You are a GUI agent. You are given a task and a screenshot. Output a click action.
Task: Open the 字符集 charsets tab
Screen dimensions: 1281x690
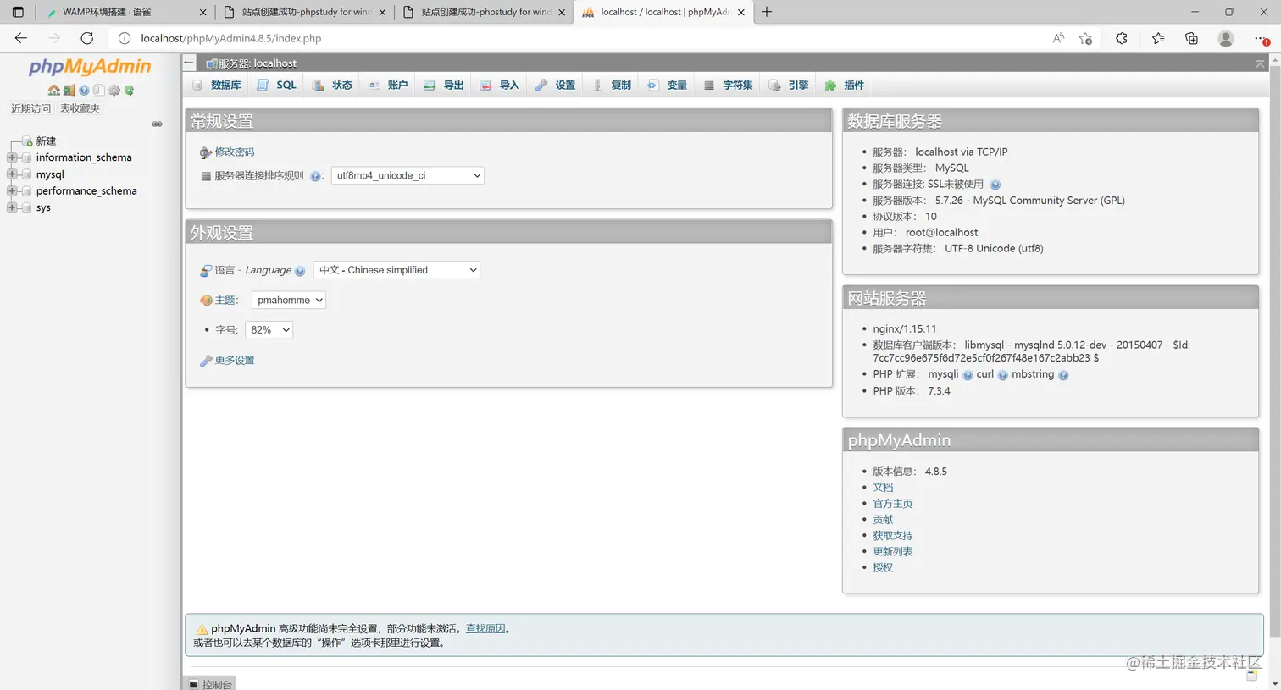(x=729, y=86)
